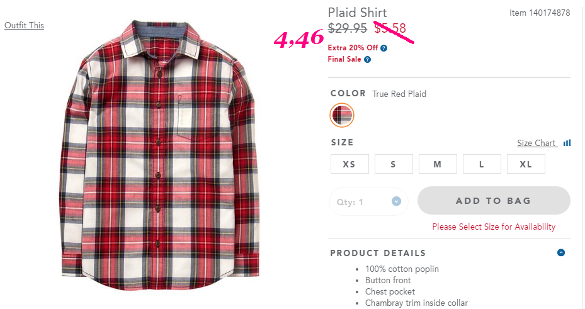This screenshot has width=585, height=309.
Task: Select size XS
Action: click(x=349, y=164)
